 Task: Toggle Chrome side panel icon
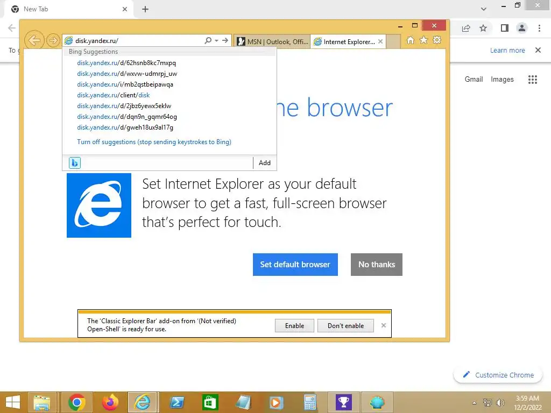(505, 28)
